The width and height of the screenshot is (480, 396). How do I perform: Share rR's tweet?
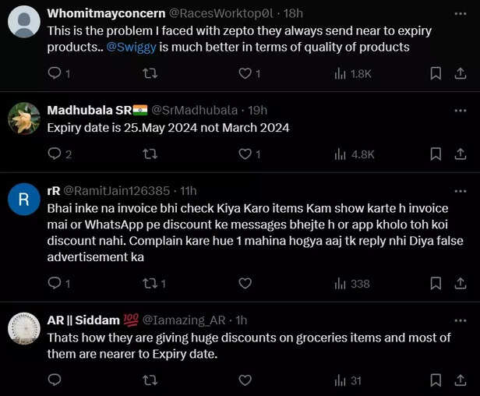point(459,284)
